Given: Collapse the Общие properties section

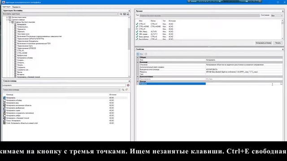Looking at the screenshot, I should tap(138, 58).
